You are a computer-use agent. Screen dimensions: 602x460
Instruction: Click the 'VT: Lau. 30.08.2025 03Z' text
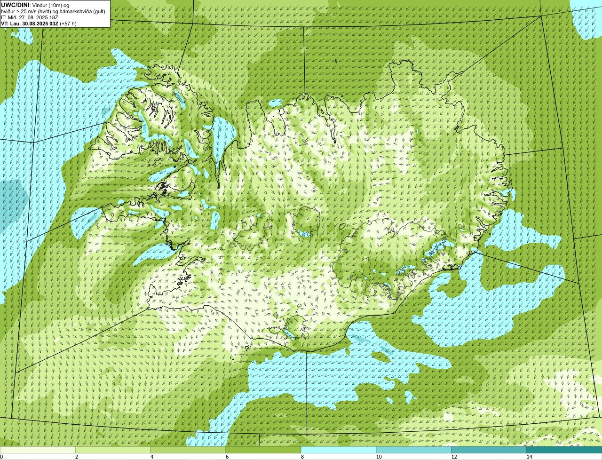(30, 23)
